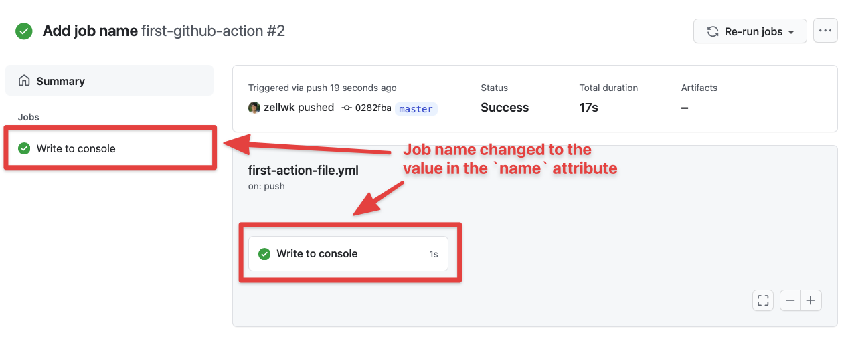Zoom in the workflow graph
Screen dimensions: 846x337
pos(811,301)
